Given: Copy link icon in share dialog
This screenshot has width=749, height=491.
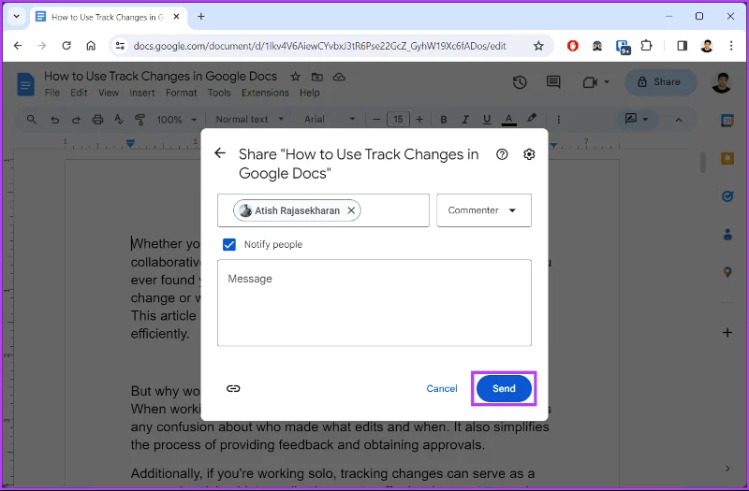Looking at the screenshot, I should point(233,388).
